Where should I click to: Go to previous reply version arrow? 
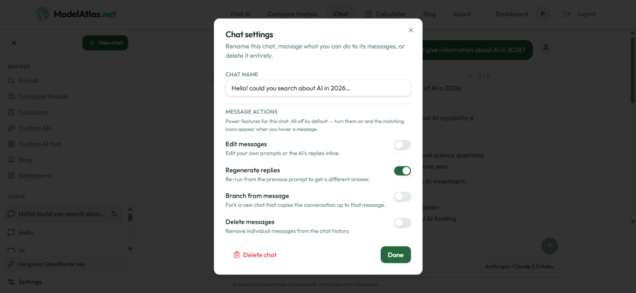(x=470, y=76)
